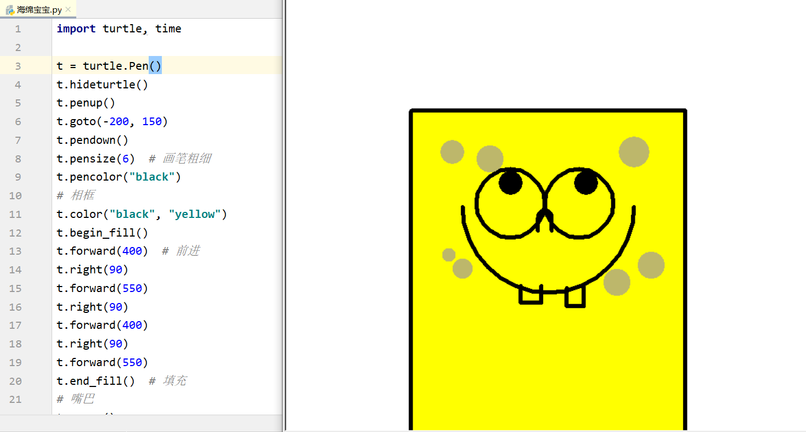Click the 画笔粗细 comment text
The height and width of the screenshot is (432, 806).
click(x=187, y=159)
